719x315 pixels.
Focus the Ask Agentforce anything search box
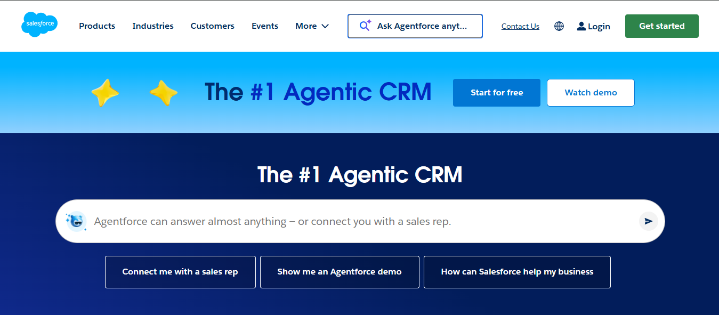point(415,26)
